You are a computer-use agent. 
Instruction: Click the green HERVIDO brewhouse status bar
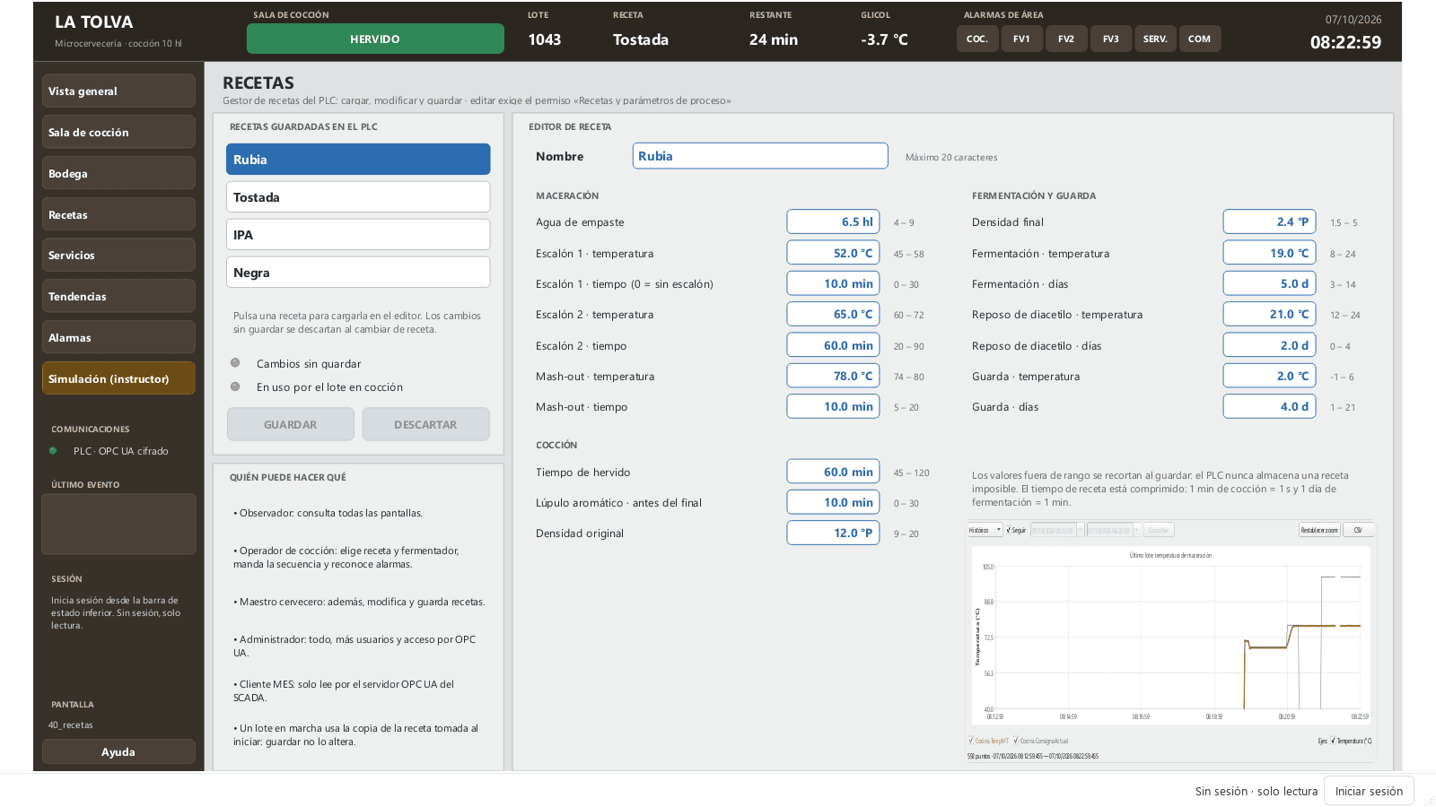tap(375, 39)
